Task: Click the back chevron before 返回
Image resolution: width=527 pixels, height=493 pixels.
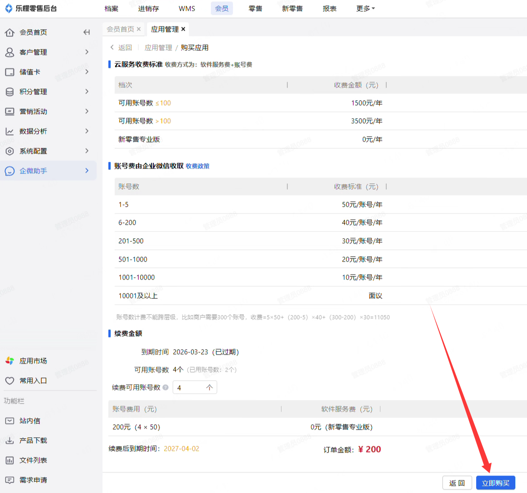Action: click(x=112, y=47)
